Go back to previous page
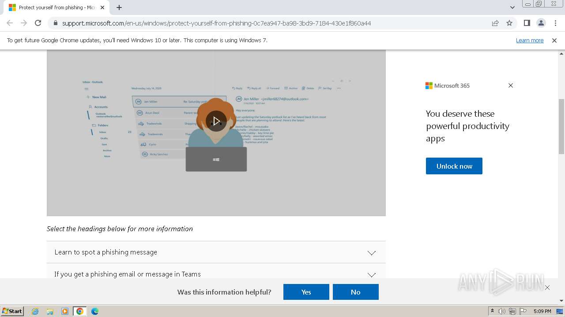 click(x=10, y=23)
